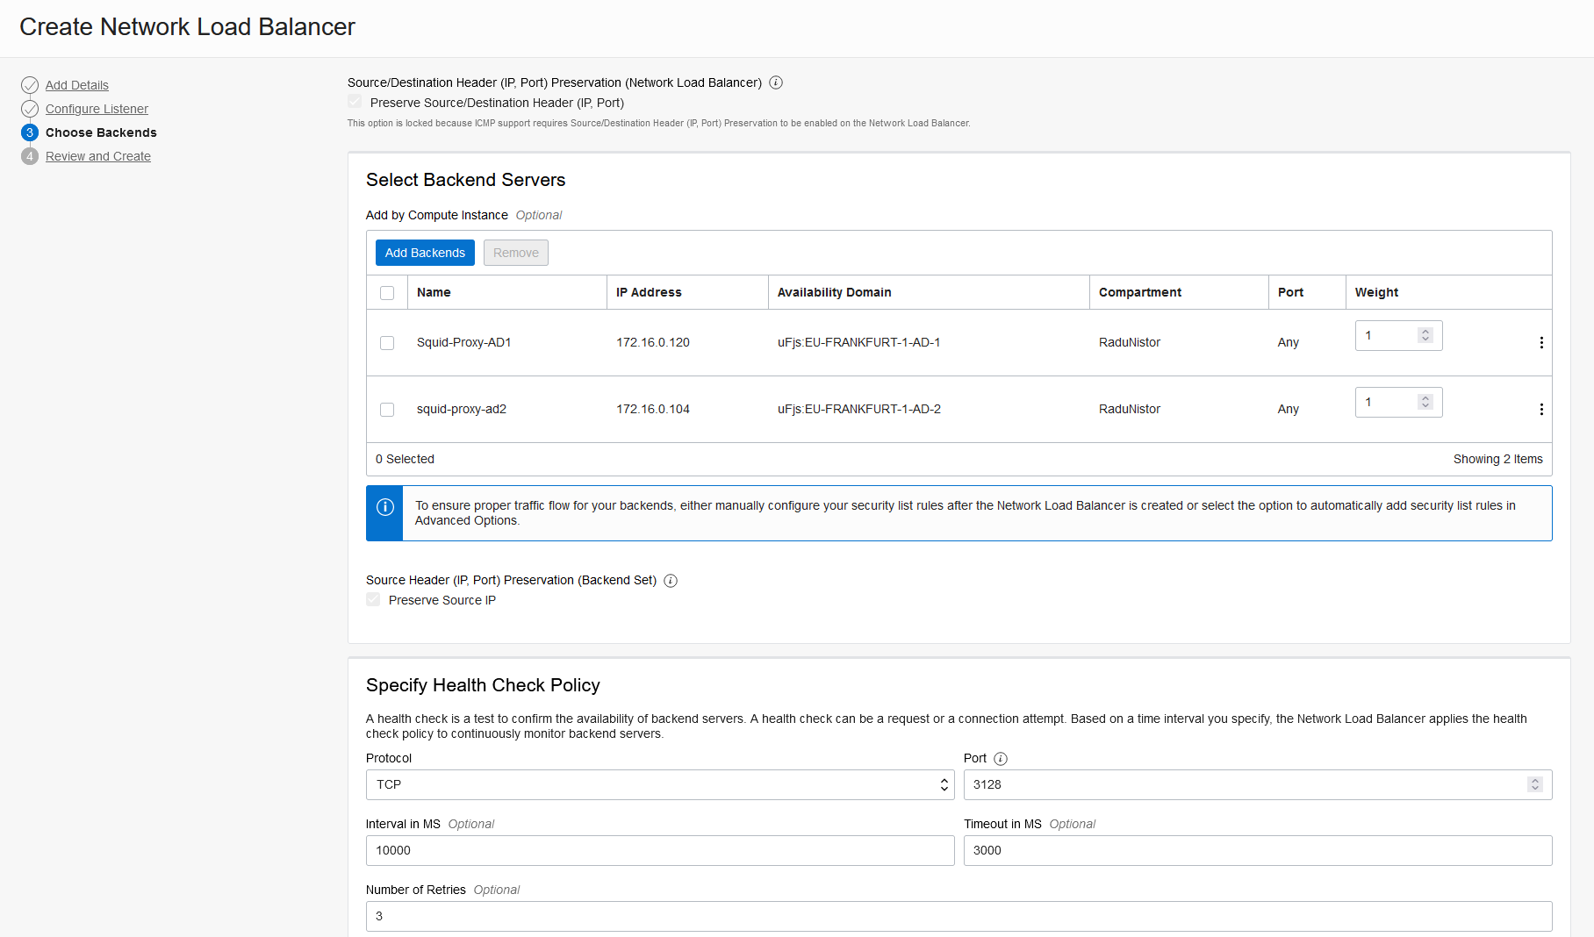Viewport: 1594px width, 937px height.
Task: Click the Remove button
Action: click(x=515, y=253)
